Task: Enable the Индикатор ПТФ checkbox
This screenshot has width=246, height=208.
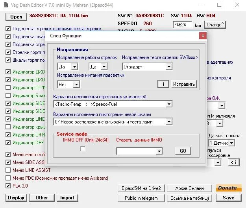Action: point(8,87)
